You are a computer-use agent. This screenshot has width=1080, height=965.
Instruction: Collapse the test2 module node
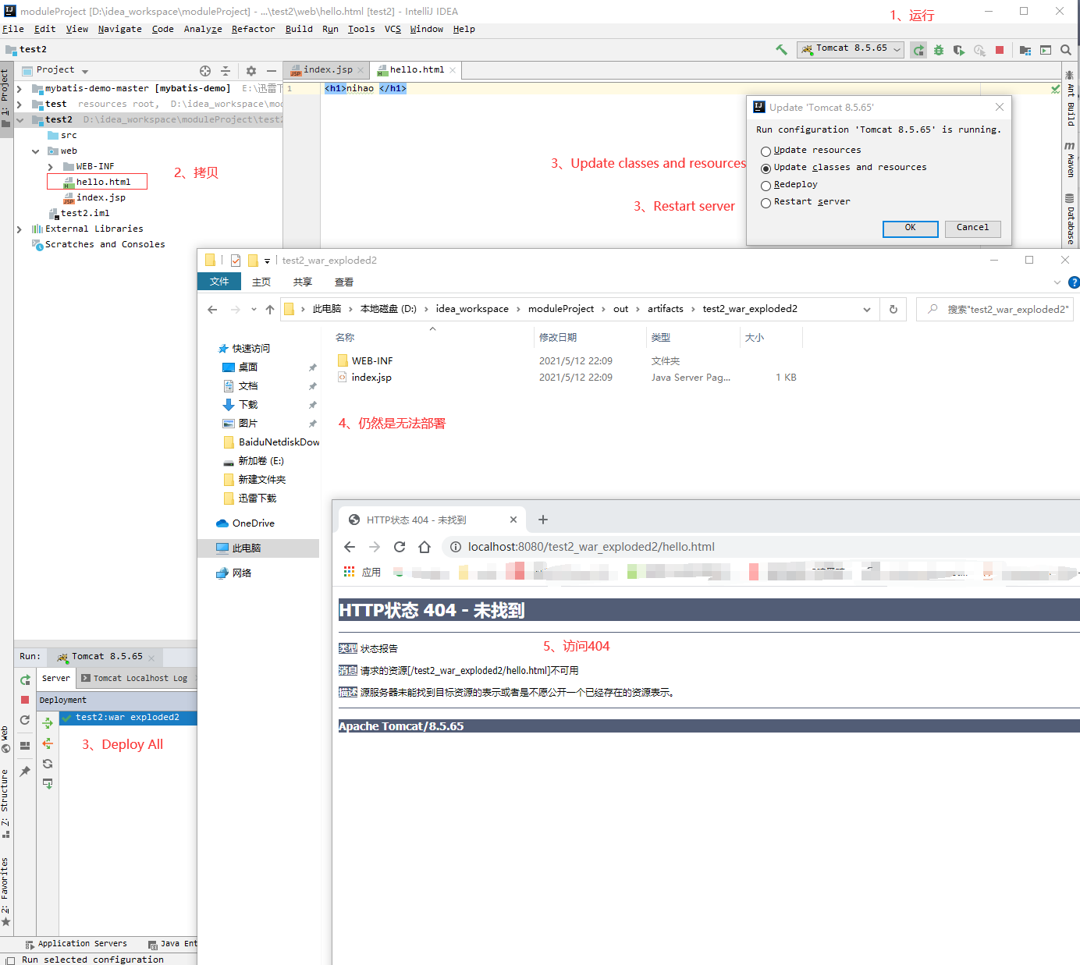20,120
